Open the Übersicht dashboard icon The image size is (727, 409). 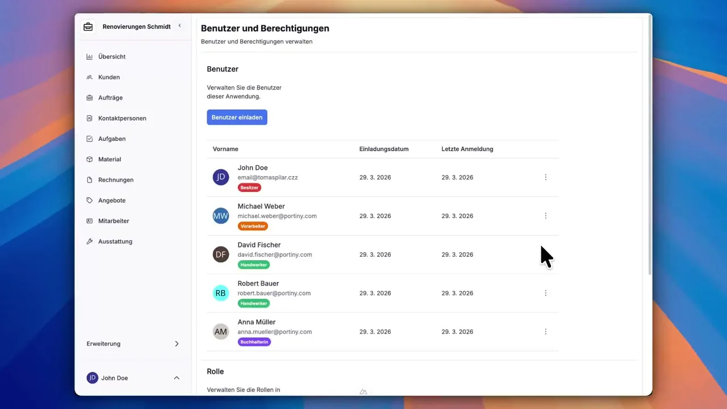point(89,56)
